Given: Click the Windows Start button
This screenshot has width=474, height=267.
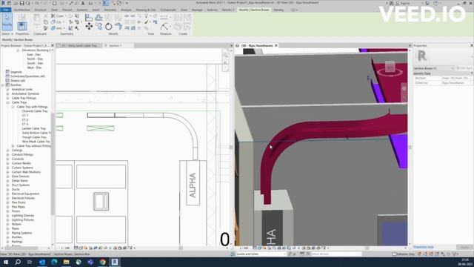Looking at the screenshot, I should [6, 262].
